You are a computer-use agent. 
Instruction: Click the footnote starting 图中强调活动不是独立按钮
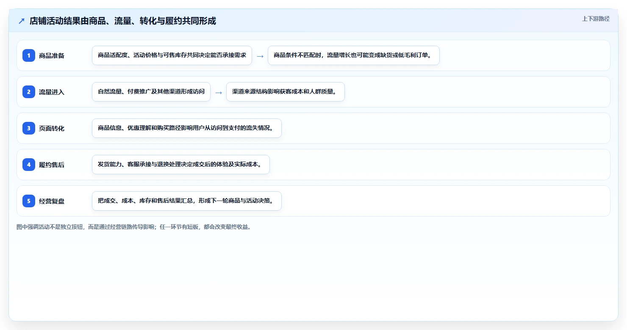point(134,227)
